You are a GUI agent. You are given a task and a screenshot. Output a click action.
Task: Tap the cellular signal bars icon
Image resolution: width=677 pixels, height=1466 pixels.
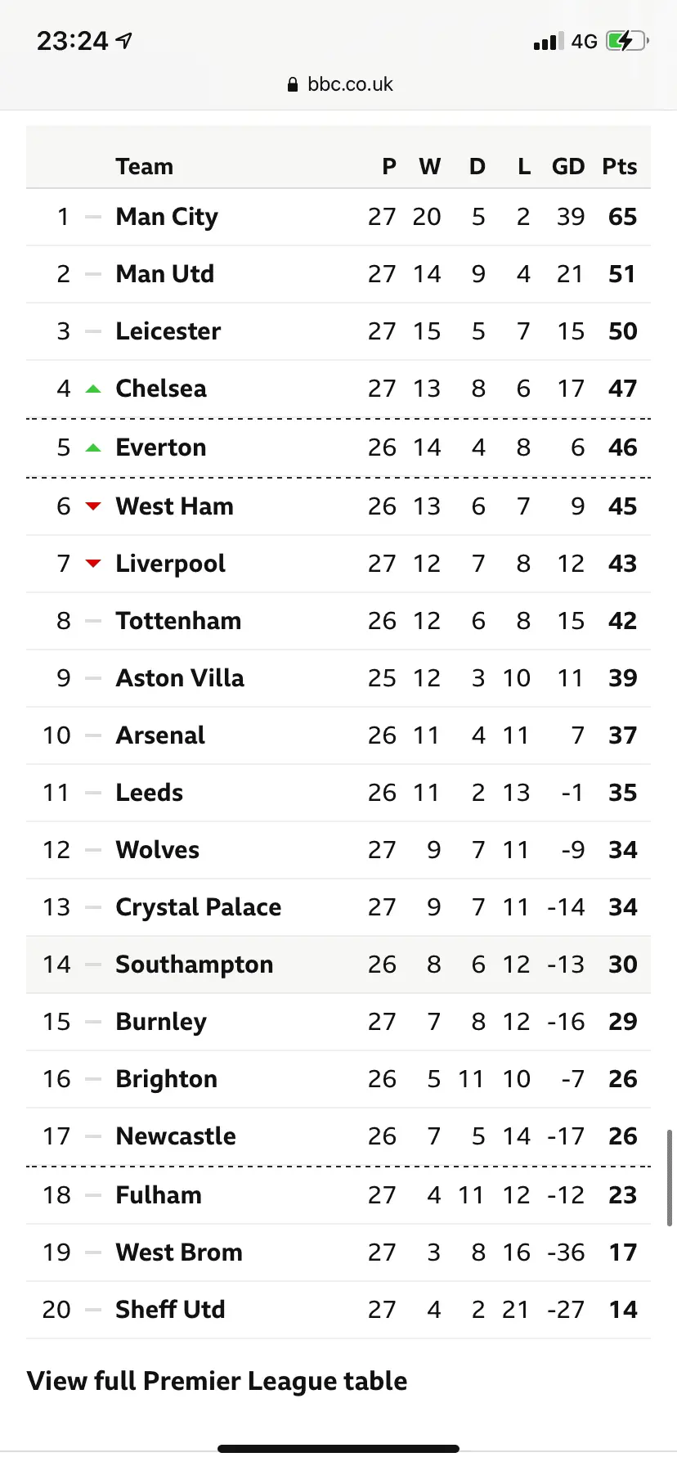coord(548,41)
